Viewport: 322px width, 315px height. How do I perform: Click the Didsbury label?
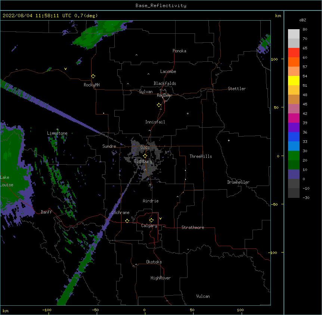pos(143,161)
